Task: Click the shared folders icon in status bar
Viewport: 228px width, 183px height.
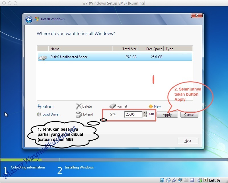Action: [186, 180]
